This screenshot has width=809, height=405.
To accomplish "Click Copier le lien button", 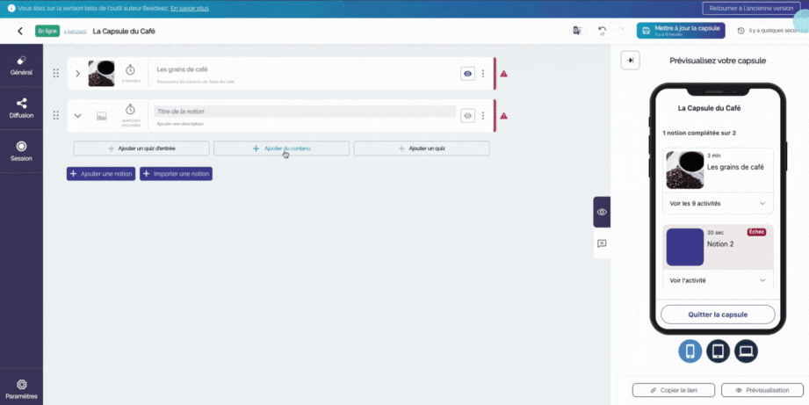I will tap(674, 390).
